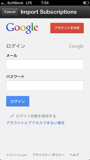Focus the メール input field
The width and height of the screenshot is (90, 160).
45,64
